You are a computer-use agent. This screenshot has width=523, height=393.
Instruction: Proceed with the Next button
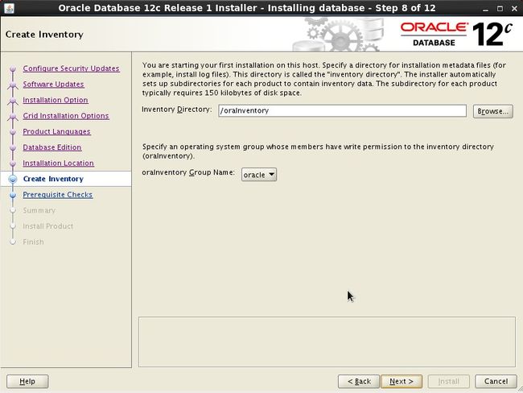pos(401,381)
